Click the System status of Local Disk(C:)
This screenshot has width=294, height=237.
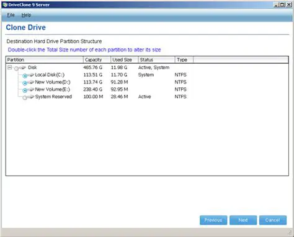pos(146,75)
